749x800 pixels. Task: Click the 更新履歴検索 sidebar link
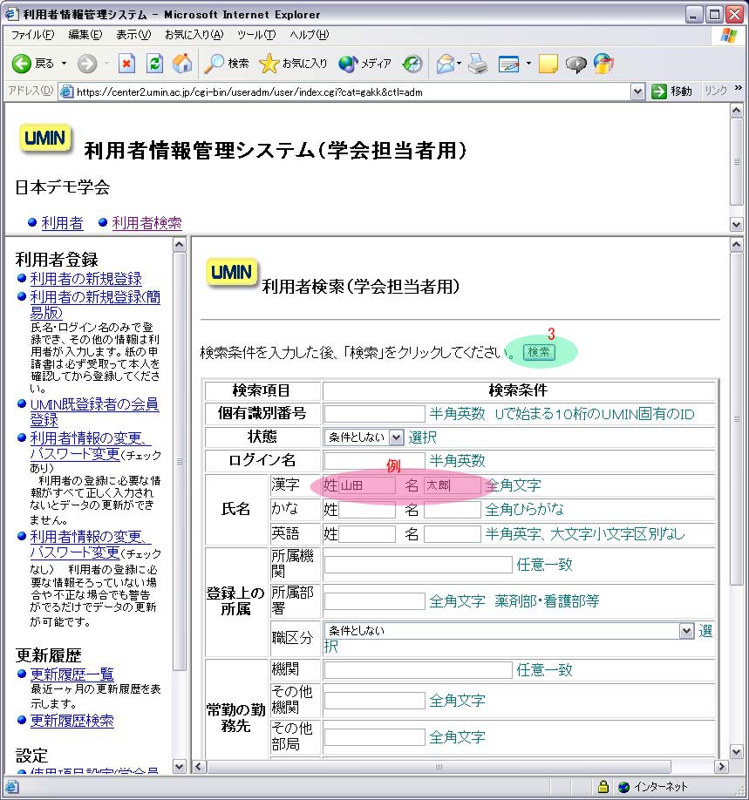coord(71,721)
